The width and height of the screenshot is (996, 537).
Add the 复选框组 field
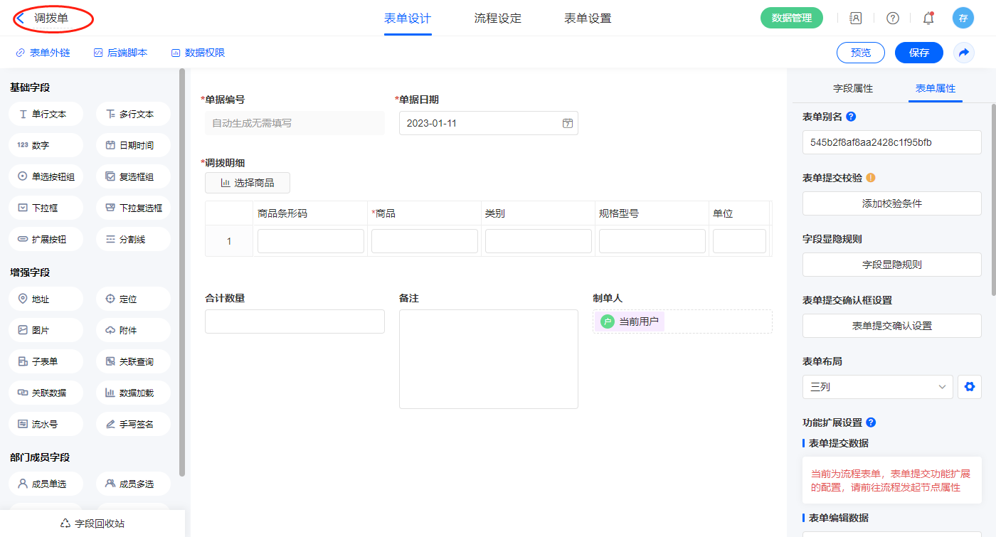tap(133, 176)
